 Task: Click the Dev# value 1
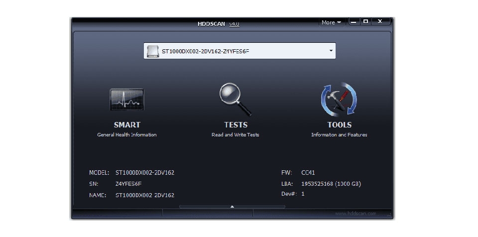click(x=303, y=194)
